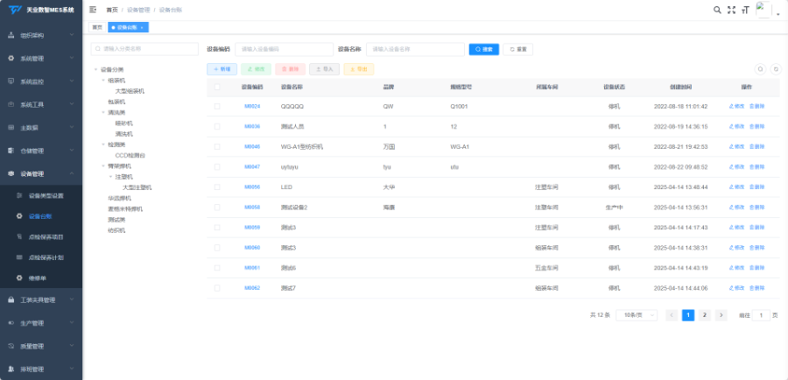
Task: Open the 10条/页 page size dropdown
Action: pyautogui.click(x=637, y=315)
